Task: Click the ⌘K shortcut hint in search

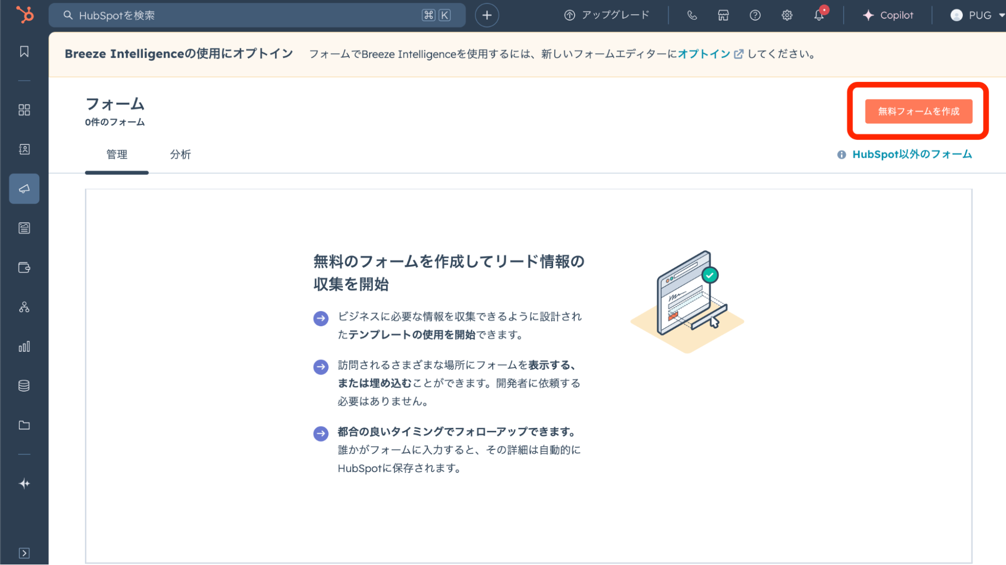Action: click(436, 15)
